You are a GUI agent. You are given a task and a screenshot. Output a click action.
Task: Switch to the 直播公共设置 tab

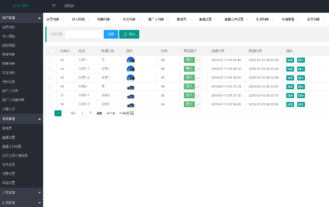[234, 19]
